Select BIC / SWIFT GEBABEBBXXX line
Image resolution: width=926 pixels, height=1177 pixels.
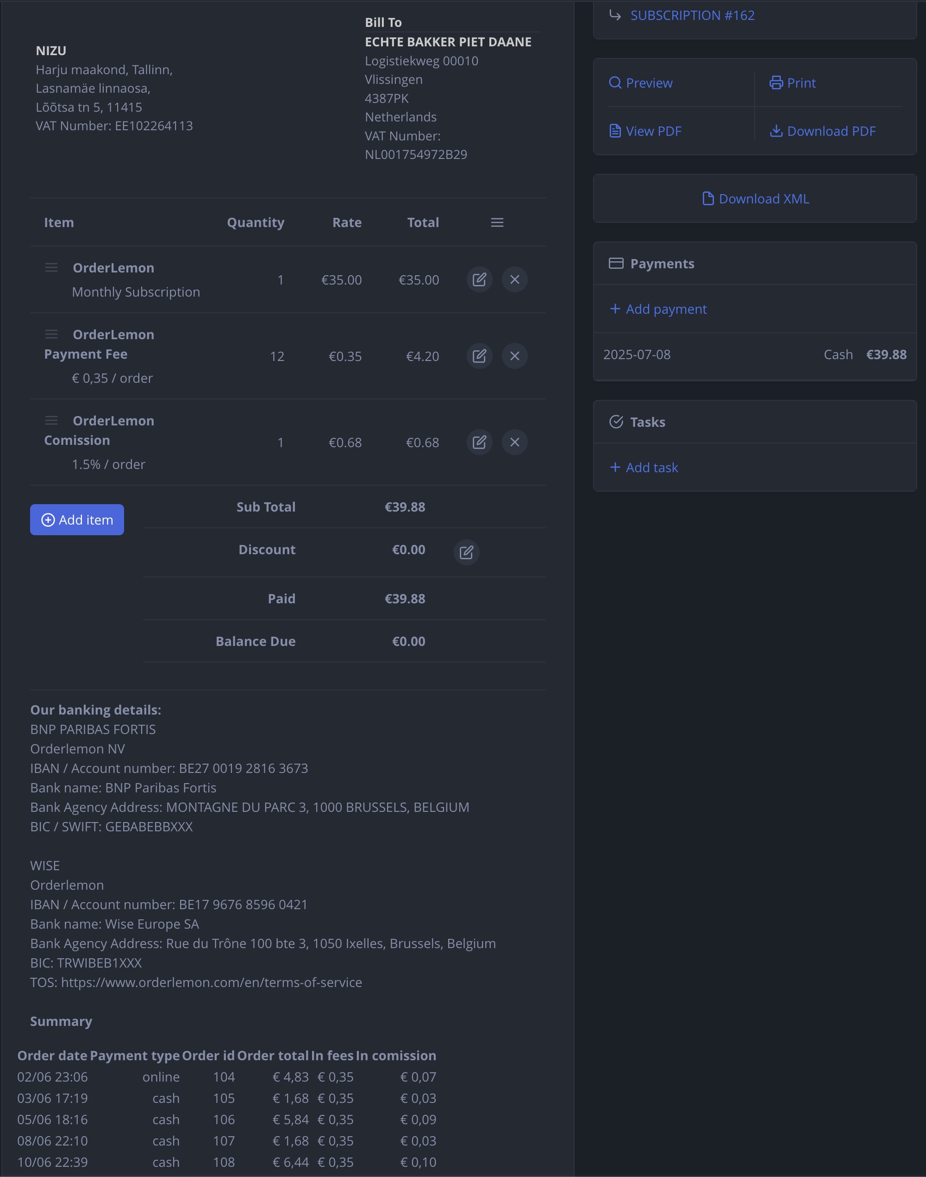(x=112, y=827)
